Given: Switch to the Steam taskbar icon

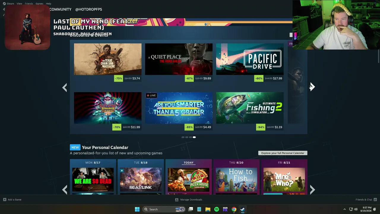Looking at the screenshot, I should (x=243, y=209).
